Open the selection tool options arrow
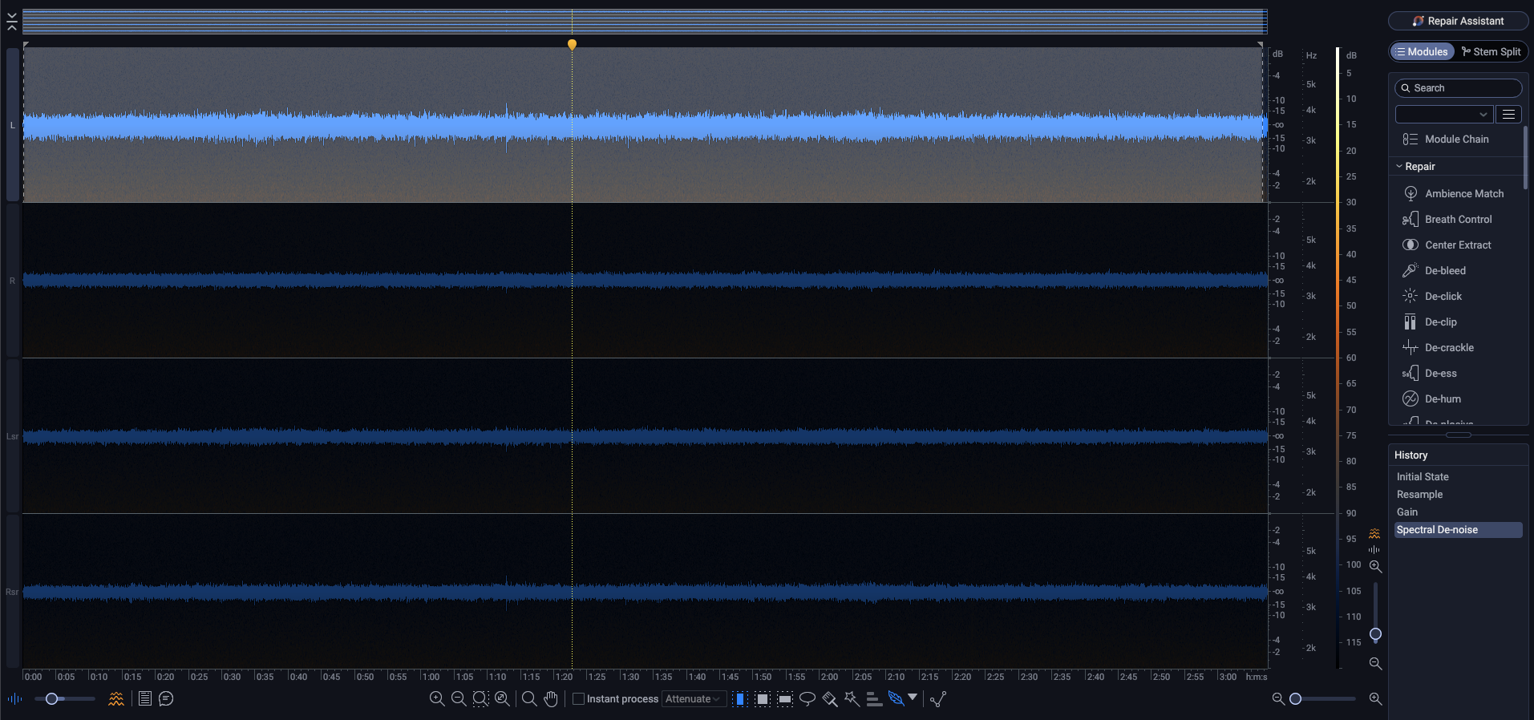 913,698
